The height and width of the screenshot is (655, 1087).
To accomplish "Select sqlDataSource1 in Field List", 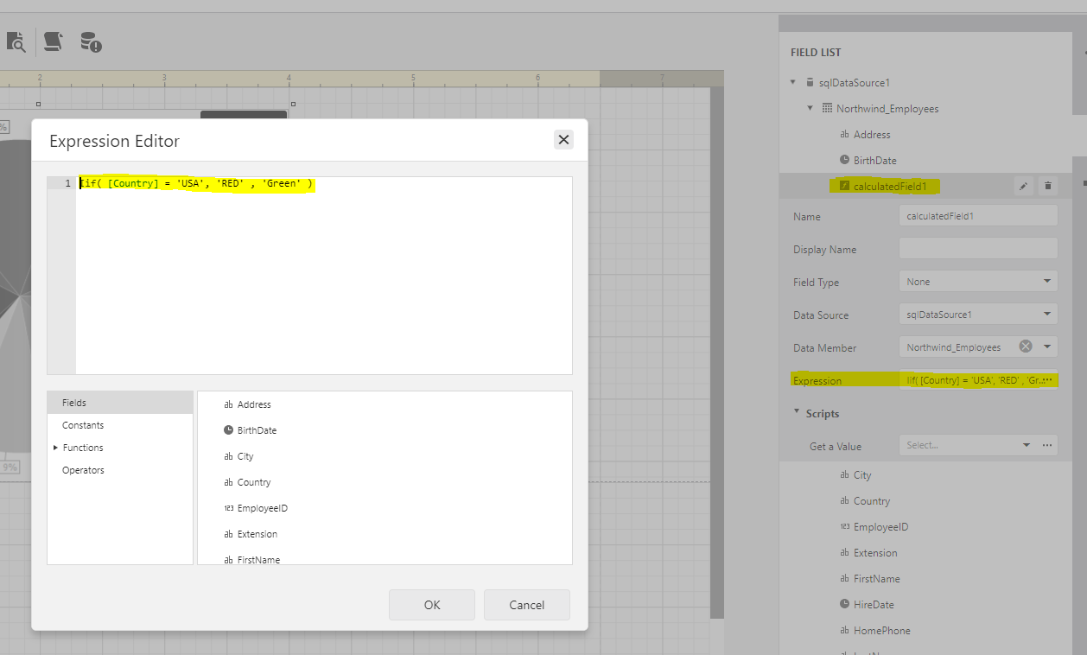I will coord(854,83).
